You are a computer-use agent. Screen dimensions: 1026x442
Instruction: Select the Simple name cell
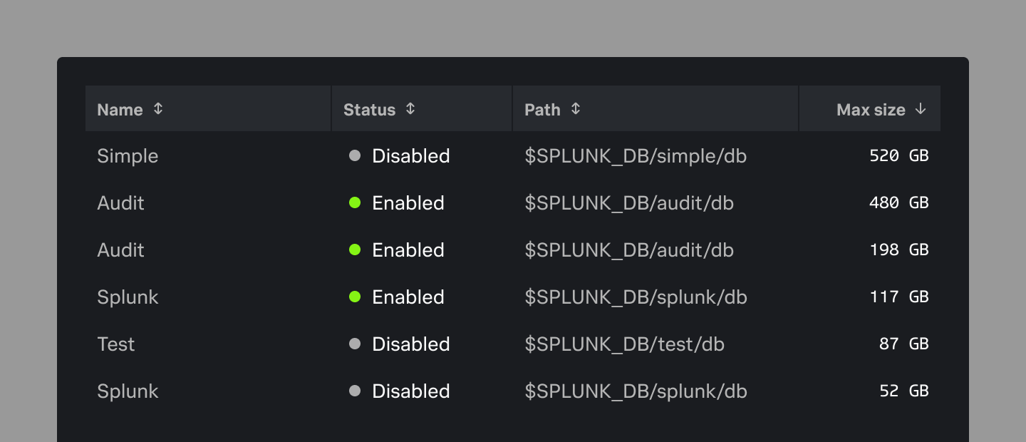point(128,156)
